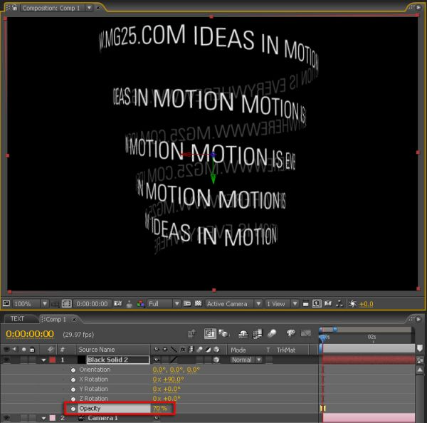Click the Fast Previews icon in the viewer
Image resolution: width=427 pixels, height=423 pixels.
[x=317, y=303]
